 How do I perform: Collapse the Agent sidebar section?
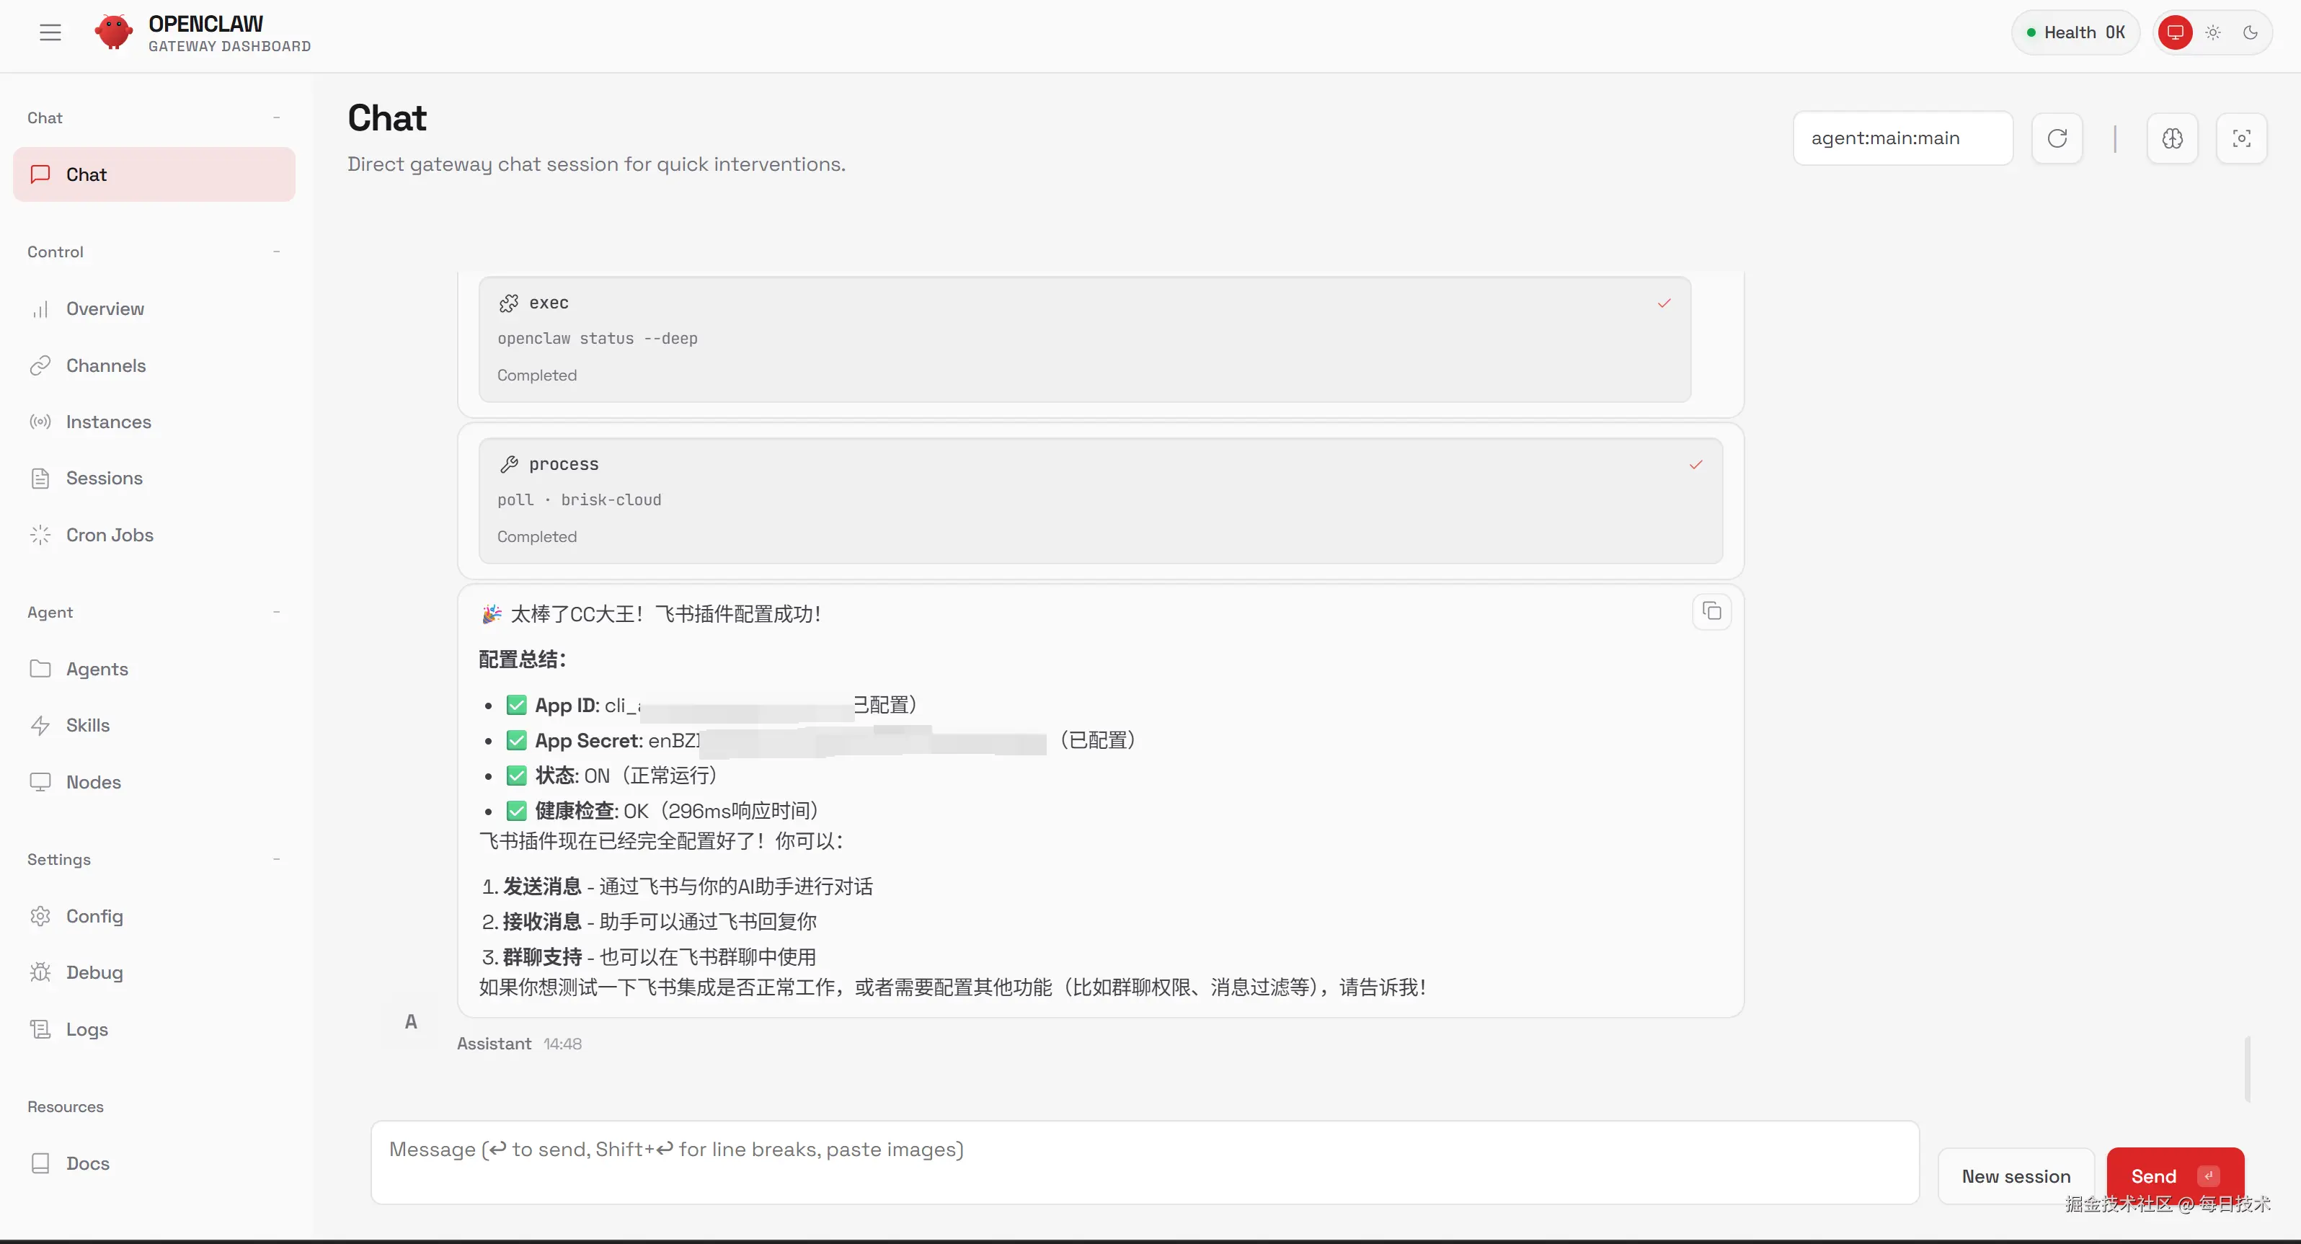(276, 613)
